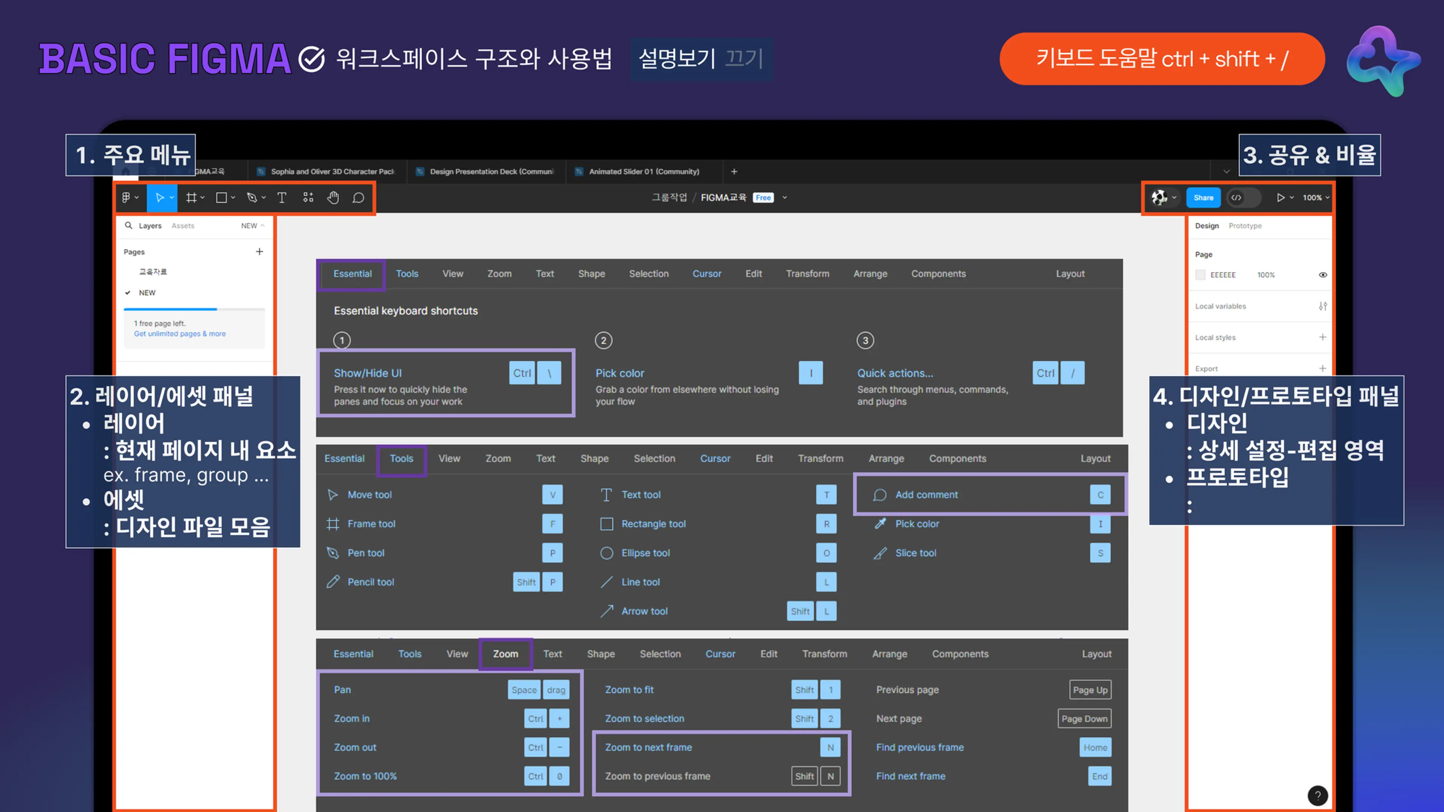Image resolution: width=1444 pixels, height=812 pixels.
Task: Open the file name dropdown chevron beside Free
Action: (x=785, y=197)
